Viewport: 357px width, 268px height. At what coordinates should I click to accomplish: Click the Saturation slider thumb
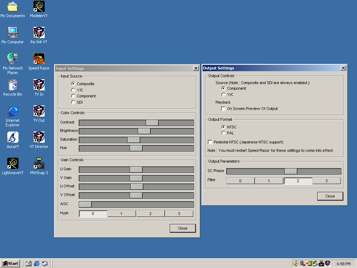click(134, 140)
